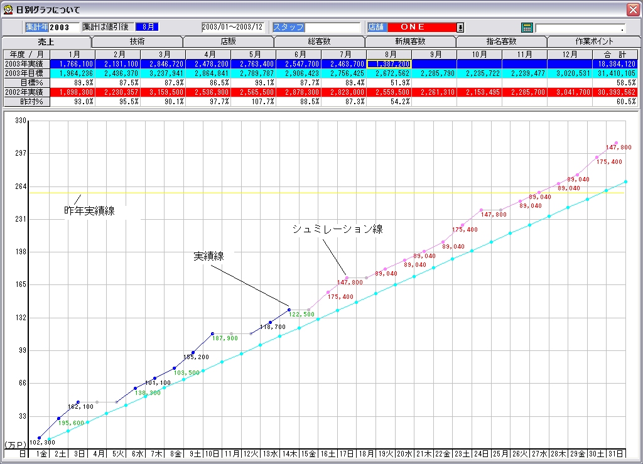Expand the 店舗 ONE dropdown arrow
Screen dimensions: 643x464
[460, 28]
